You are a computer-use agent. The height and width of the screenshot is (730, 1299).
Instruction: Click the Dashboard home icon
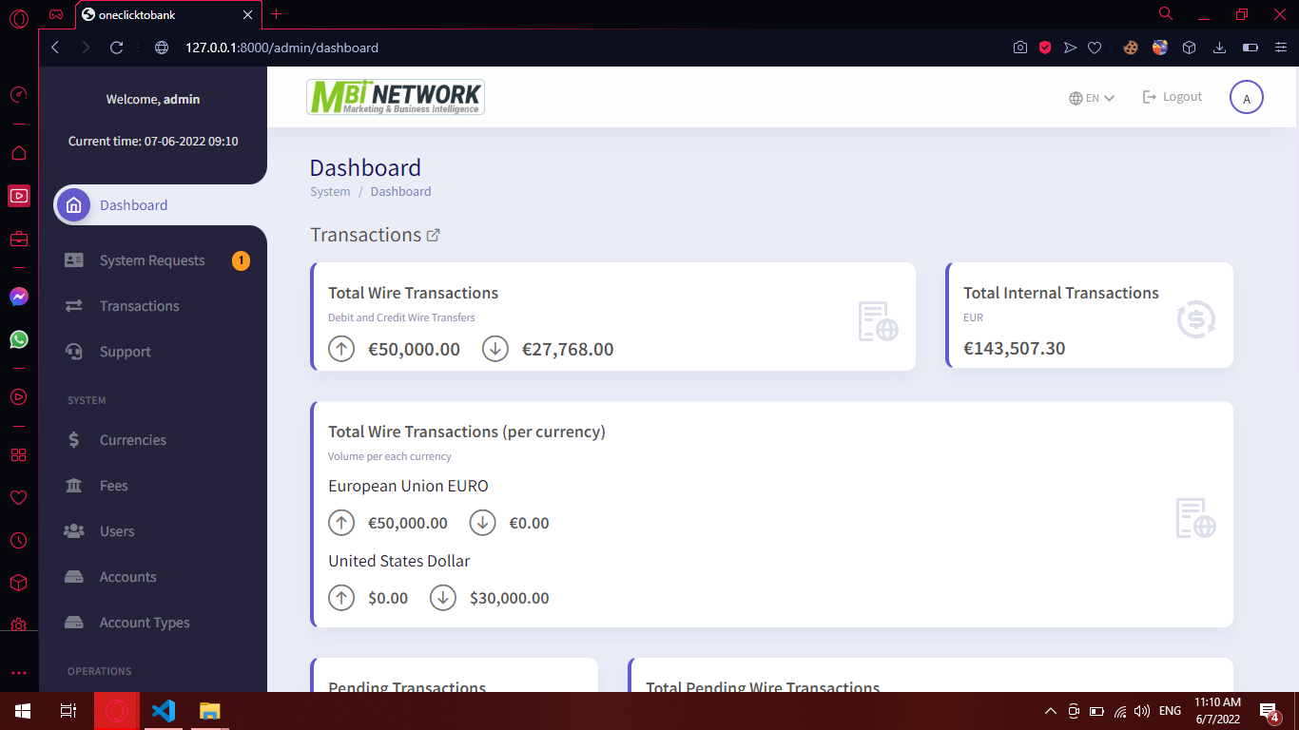click(73, 204)
